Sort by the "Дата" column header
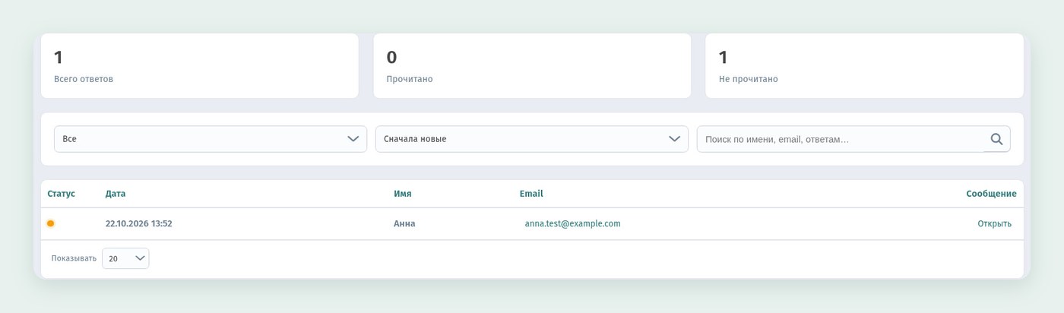This screenshot has width=1064, height=313. pos(116,194)
